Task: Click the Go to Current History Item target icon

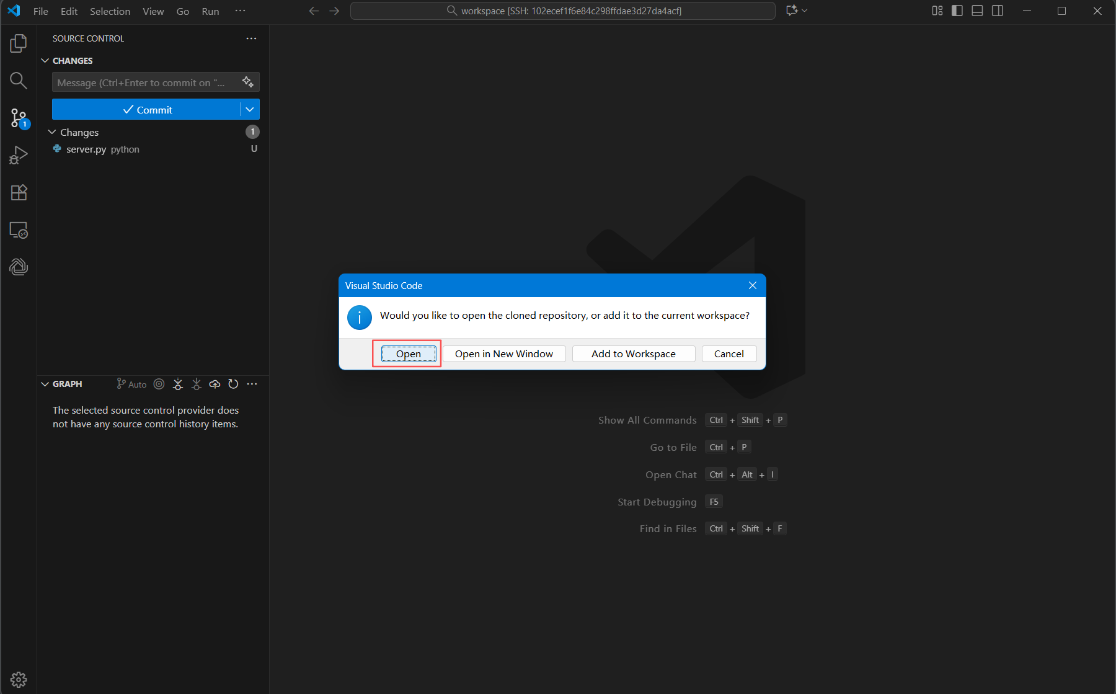Action: (159, 384)
